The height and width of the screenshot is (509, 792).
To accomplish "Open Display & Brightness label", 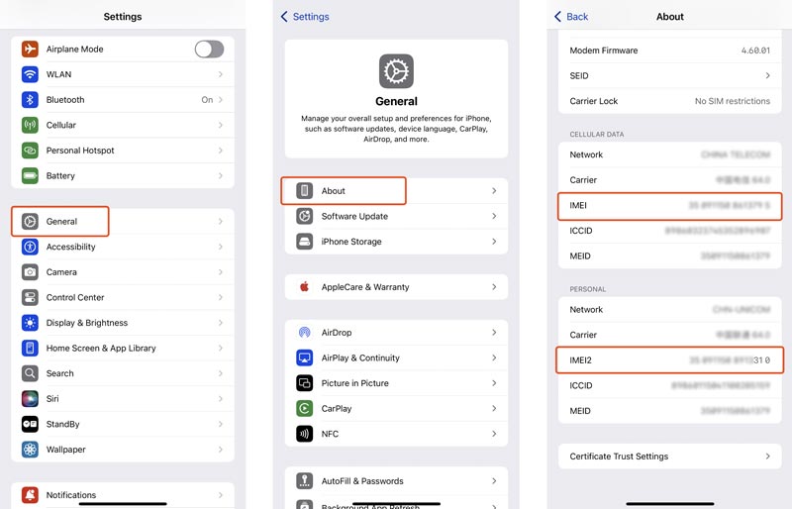I will (87, 323).
